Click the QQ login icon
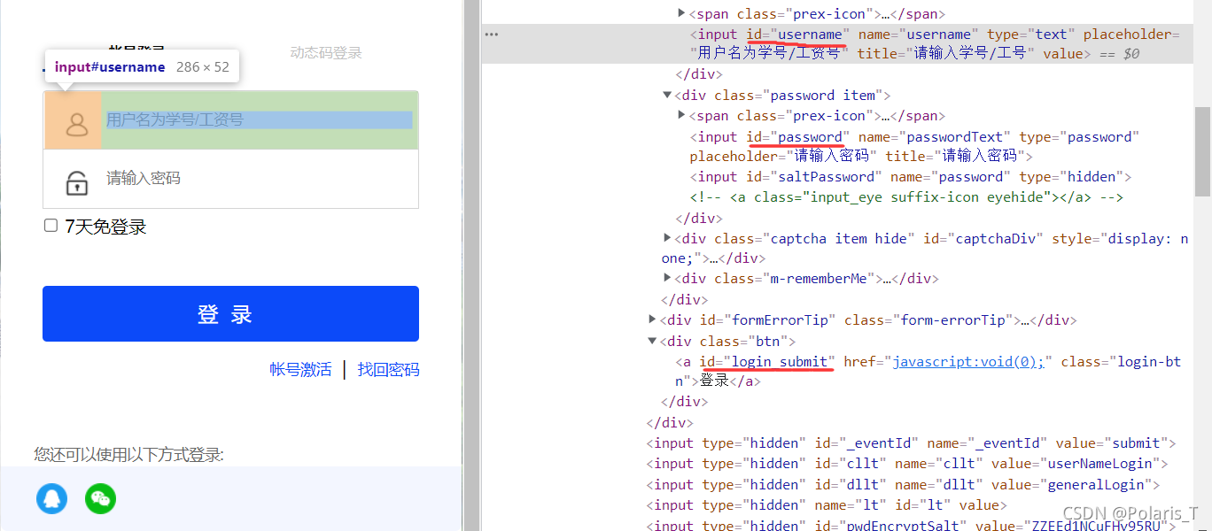Image resolution: width=1212 pixels, height=531 pixels. [52, 499]
